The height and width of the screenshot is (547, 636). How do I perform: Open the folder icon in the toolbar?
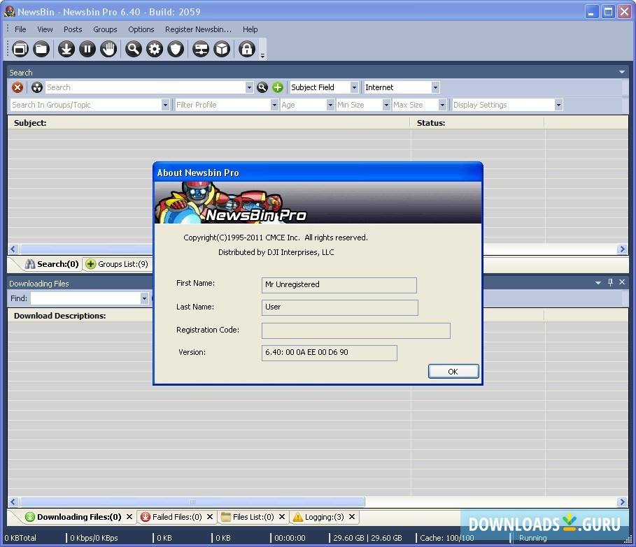pyautogui.click(x=41, y=49)
